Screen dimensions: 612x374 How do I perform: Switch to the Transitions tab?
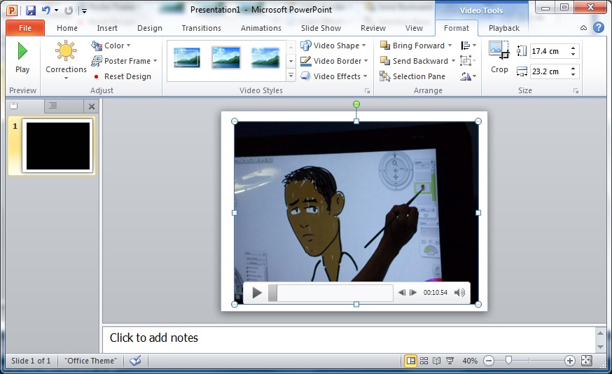[x=202, y=28]
